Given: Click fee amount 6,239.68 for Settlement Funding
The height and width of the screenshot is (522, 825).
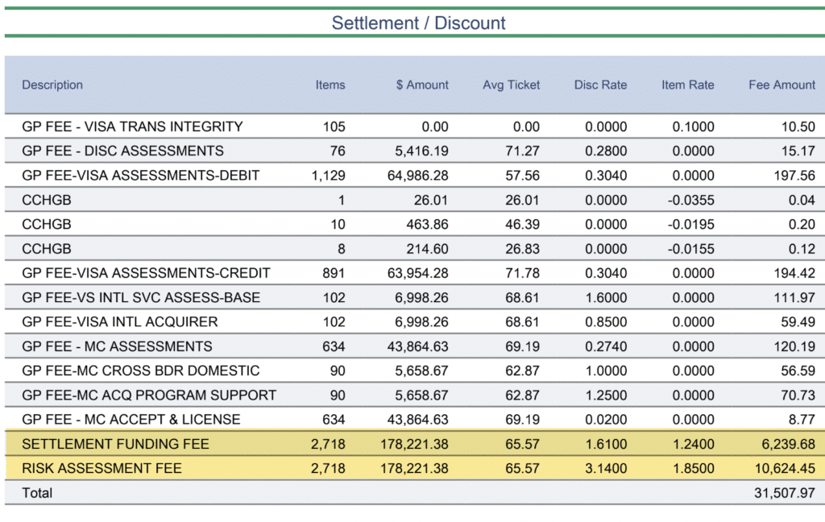Looking at the screenshot, I should coord(788,444).
